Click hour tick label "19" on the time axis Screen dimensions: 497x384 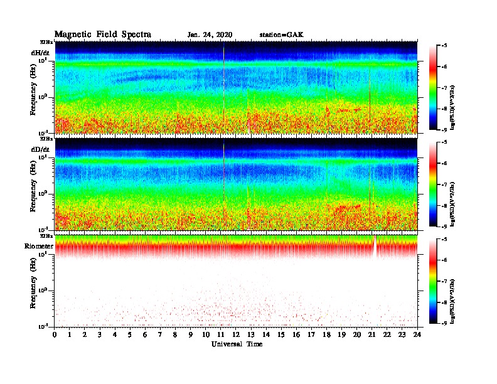pos(341,334)
